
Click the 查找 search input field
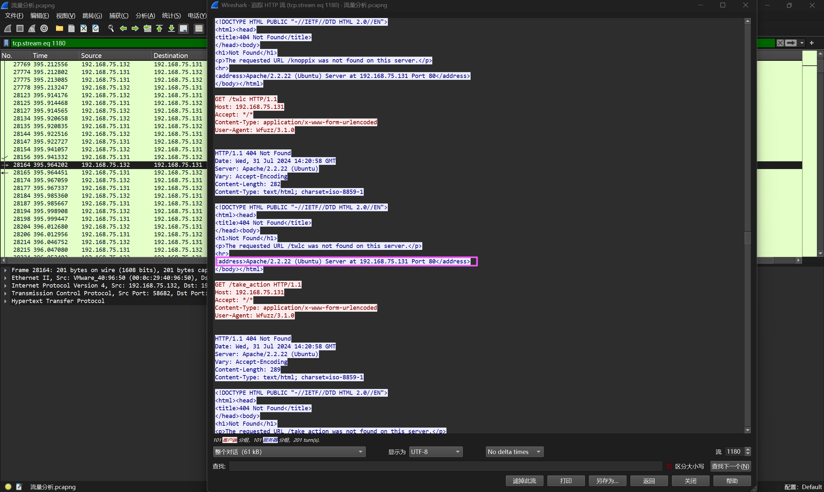pyautogui.click(x=445, y=466)
